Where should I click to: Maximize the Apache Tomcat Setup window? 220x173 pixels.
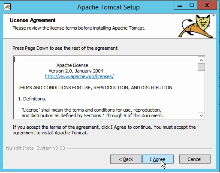pos(191,6)
